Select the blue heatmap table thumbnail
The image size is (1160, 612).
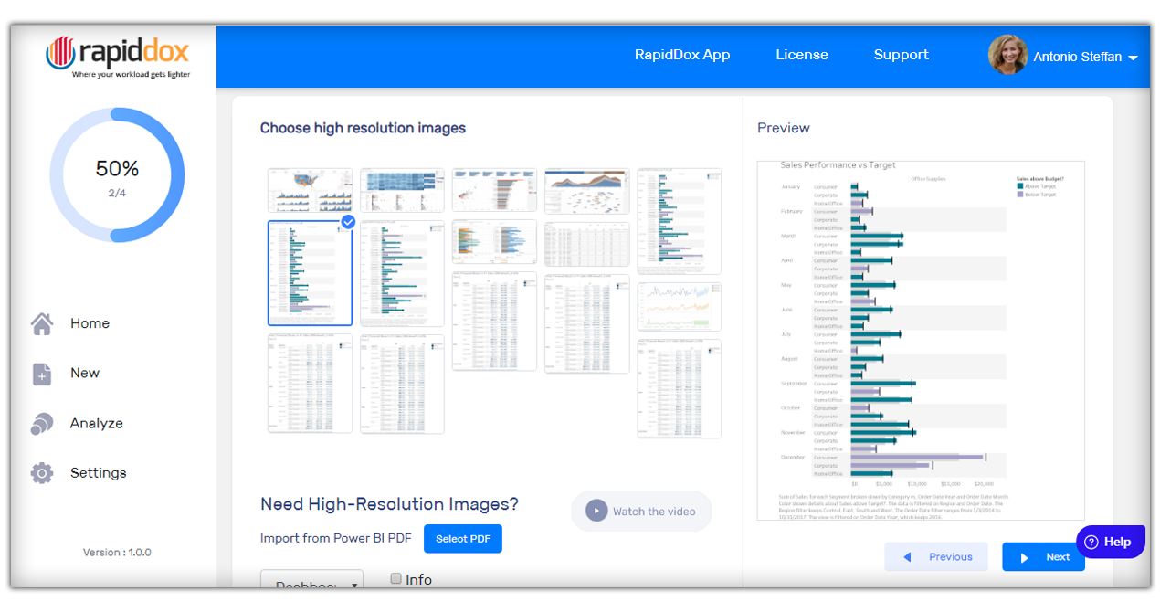pos(402,190)
